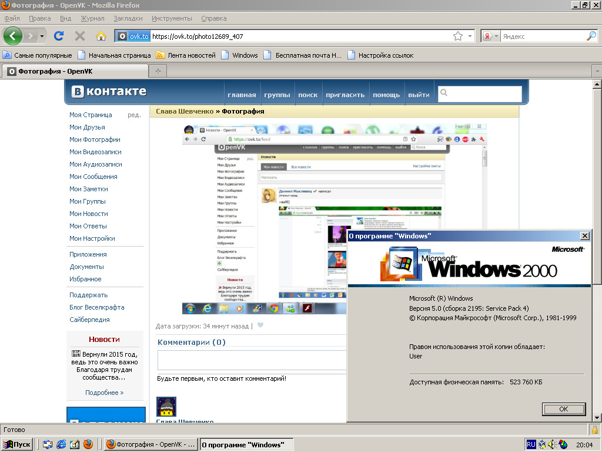Viewport: 602px width, 452px height.
Task: Click the forward navigation arrow
Action: pyautogui.click(x=31, y=36)
